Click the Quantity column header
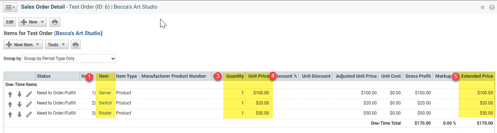Screen dimensions: 497x133 [x=235, y=76]
